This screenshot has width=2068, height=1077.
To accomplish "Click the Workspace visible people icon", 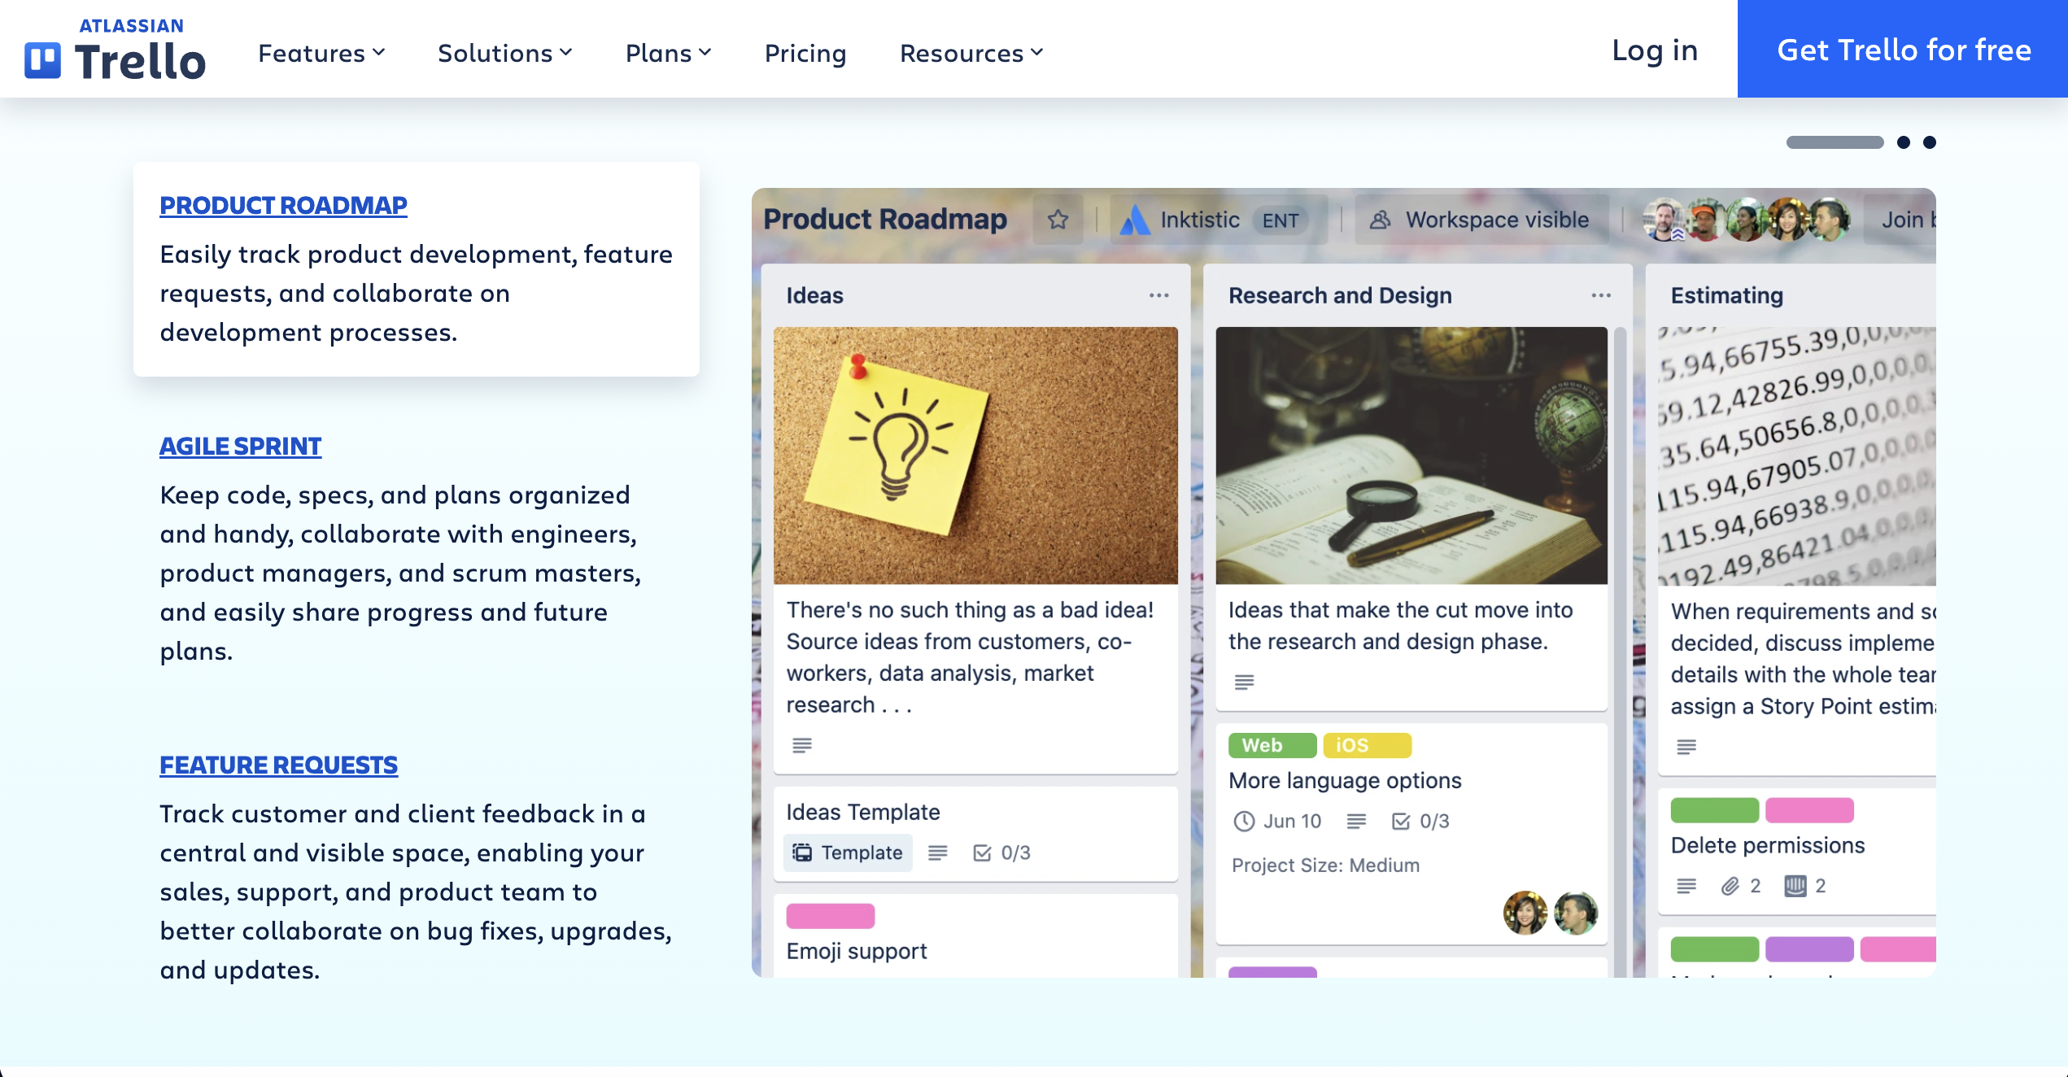I will click(1381, 220).
